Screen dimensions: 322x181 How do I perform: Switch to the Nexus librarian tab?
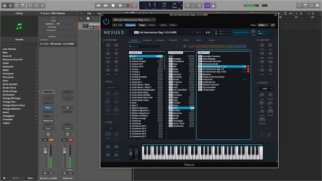tap(134, 40)
